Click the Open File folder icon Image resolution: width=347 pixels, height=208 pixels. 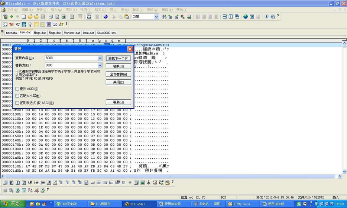tap(30, 17)
